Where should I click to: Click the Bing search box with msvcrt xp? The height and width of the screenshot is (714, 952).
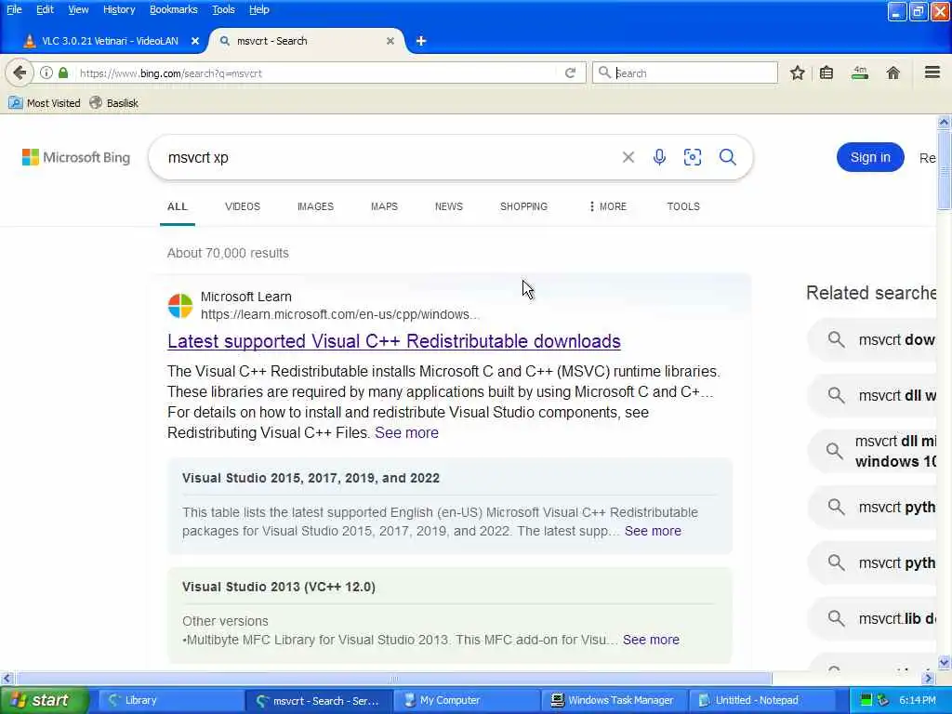(x=389, y=157)
